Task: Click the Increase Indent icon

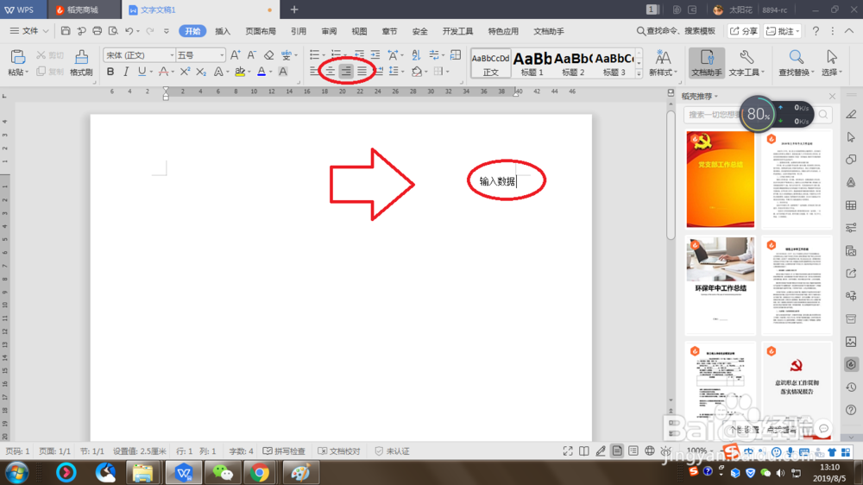Action: [375, 54]
